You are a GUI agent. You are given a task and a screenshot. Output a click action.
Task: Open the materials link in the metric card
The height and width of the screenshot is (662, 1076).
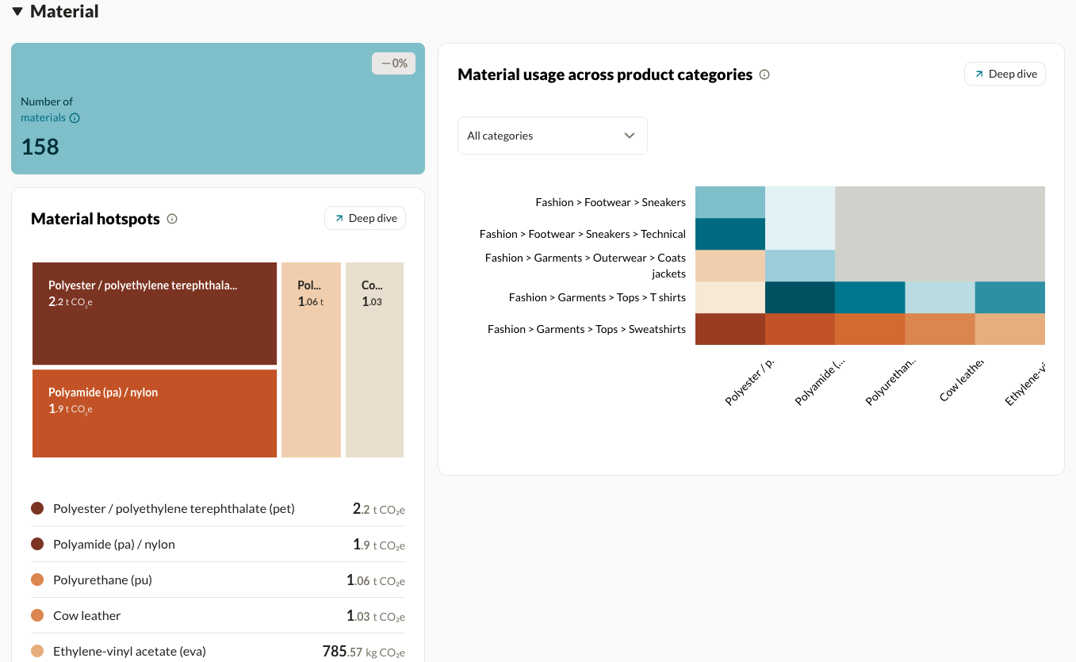41,117
